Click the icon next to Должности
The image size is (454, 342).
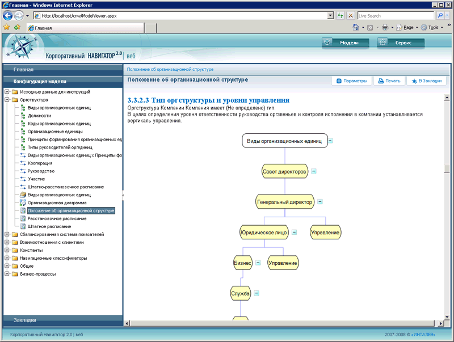[23, 116]
